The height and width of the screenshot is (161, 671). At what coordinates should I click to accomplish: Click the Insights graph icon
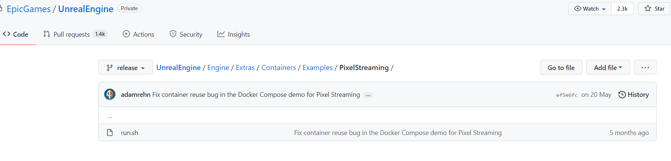pos(221,34)
